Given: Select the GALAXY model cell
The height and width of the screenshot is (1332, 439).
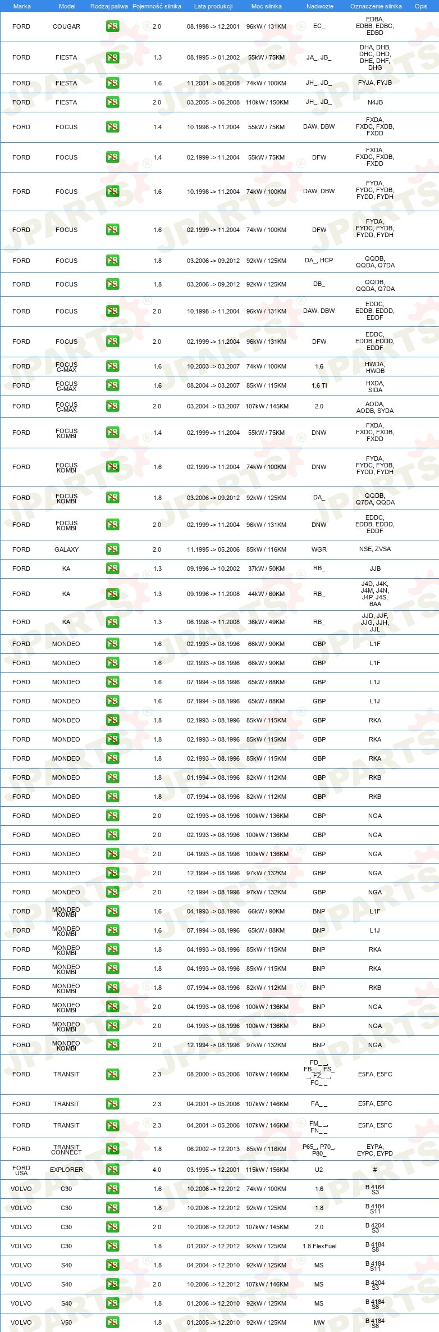Looking at the screenshot, I should pos(66,549).
